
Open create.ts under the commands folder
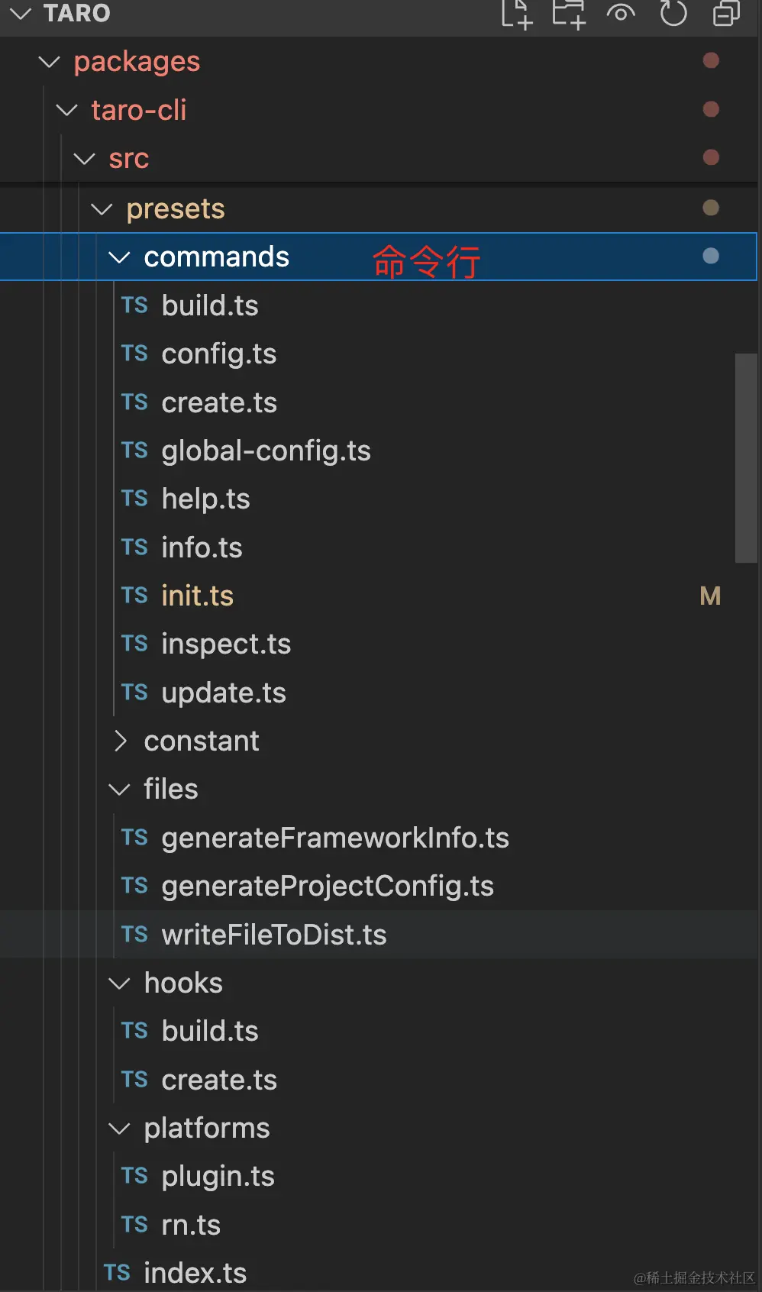(x=219, y=402)
